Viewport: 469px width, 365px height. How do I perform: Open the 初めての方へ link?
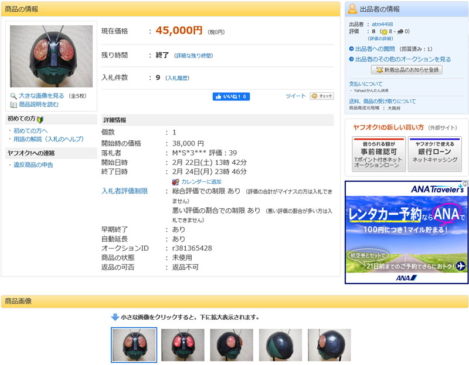pyautogui.click(x=30, y=131)
